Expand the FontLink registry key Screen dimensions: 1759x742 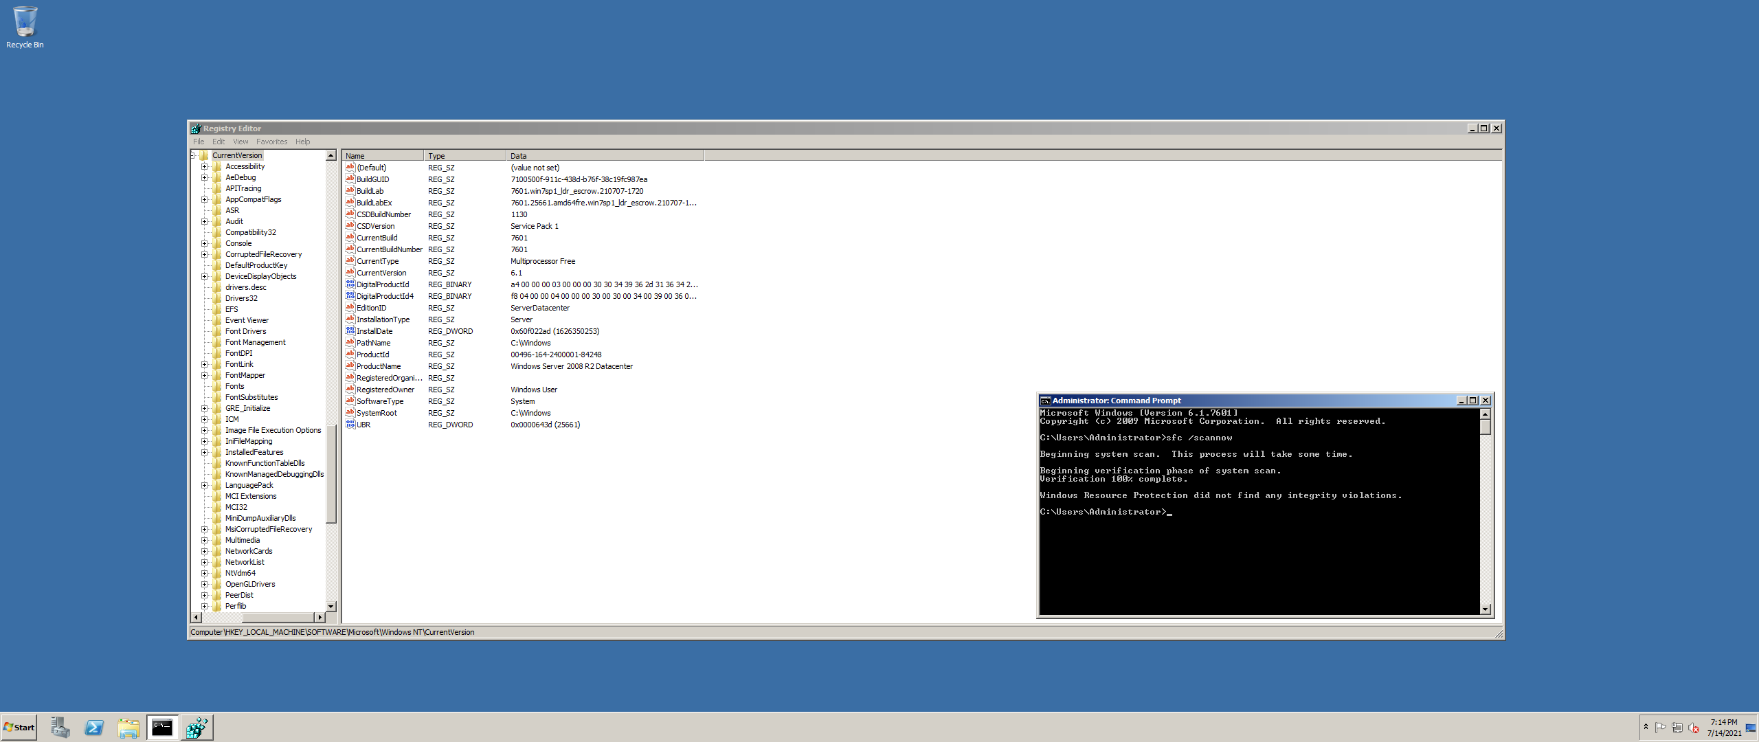(204, 364)
